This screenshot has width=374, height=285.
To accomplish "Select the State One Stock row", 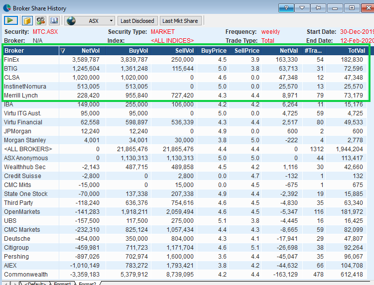I will coord(185,194).
